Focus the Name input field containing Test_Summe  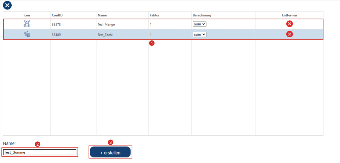(40, 152)
